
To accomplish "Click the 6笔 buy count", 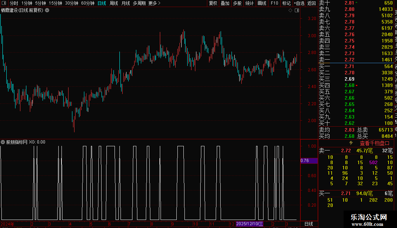I will coord(389,193).
